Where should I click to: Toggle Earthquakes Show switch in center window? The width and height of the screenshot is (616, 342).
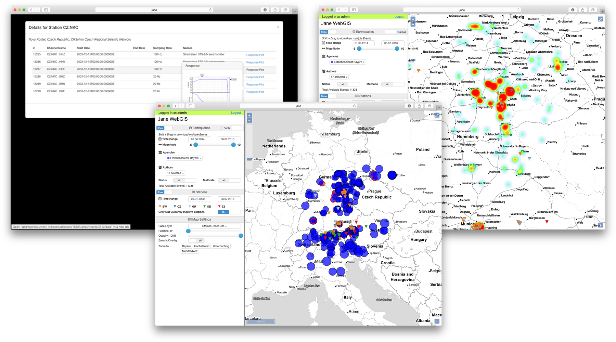coord(165,128)
